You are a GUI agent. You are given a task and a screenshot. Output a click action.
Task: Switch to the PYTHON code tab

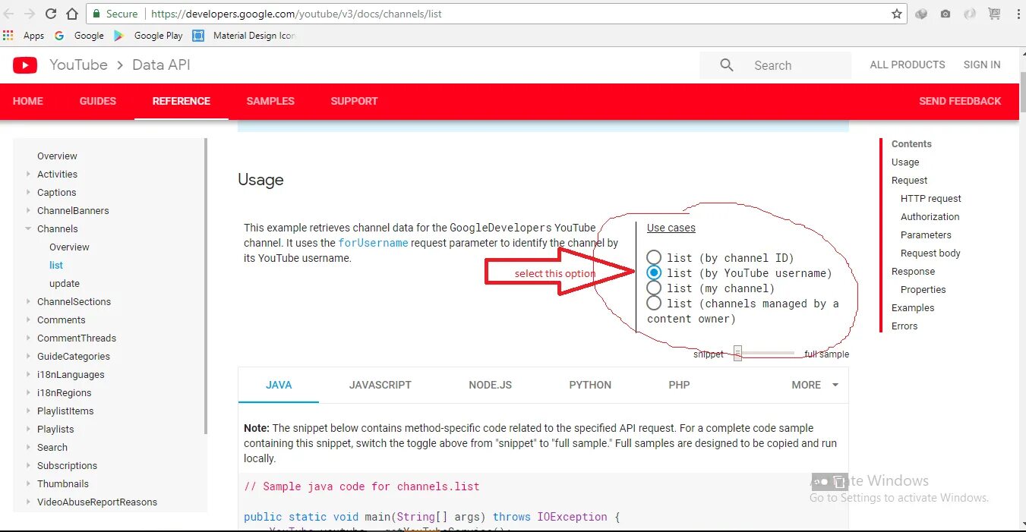pyautogui.click(x=590, y=385)
